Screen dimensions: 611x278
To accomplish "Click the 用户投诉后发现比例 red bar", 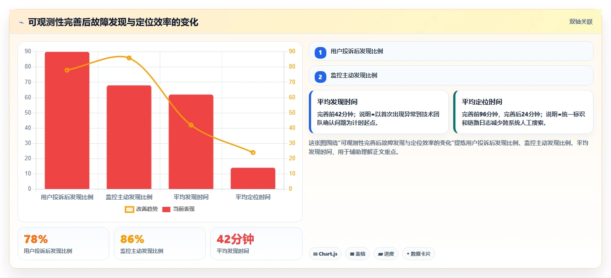I will tap(67, 120).
